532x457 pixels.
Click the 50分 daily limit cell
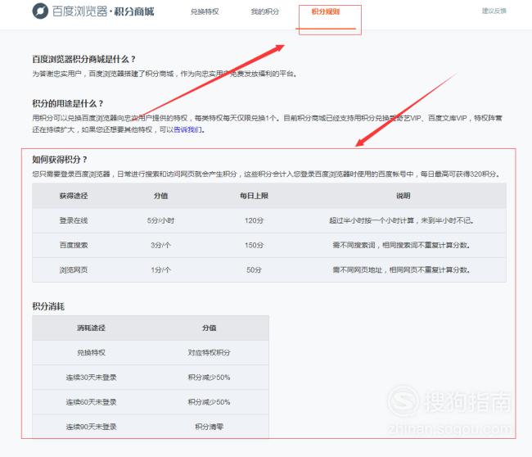point(254,270)
